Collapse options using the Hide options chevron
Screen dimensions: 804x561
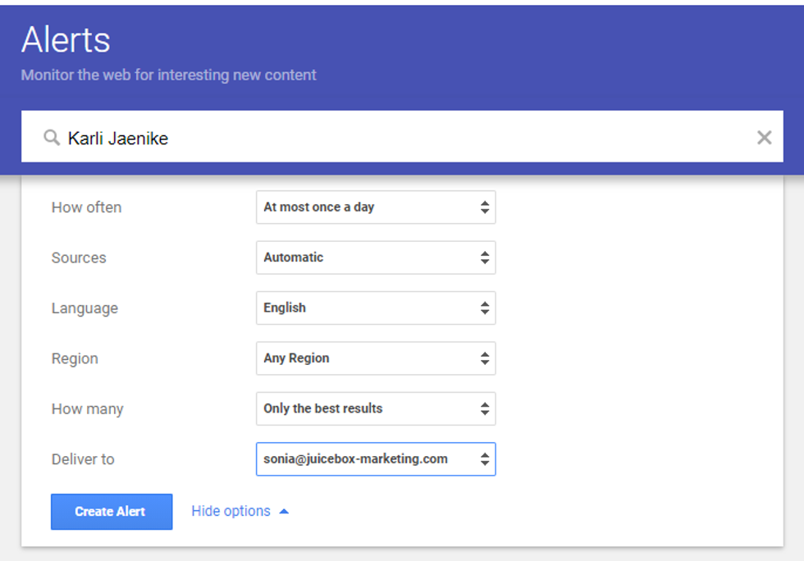(x=284, y=510)
